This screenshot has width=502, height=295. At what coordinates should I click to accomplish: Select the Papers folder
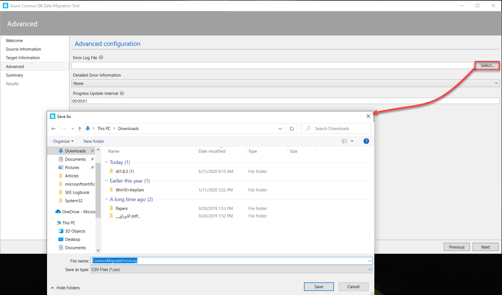[x=121, y=209]
